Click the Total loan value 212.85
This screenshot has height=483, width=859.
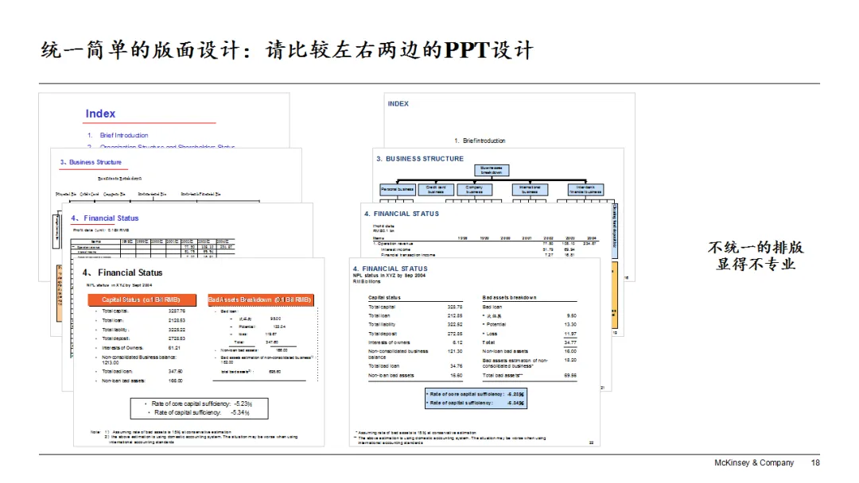455,315
